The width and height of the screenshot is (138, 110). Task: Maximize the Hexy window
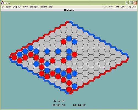click(131, 3)
